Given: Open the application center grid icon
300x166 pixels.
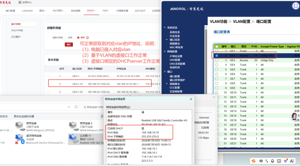Looking at the screenshot, I should (x=20, y=3).
